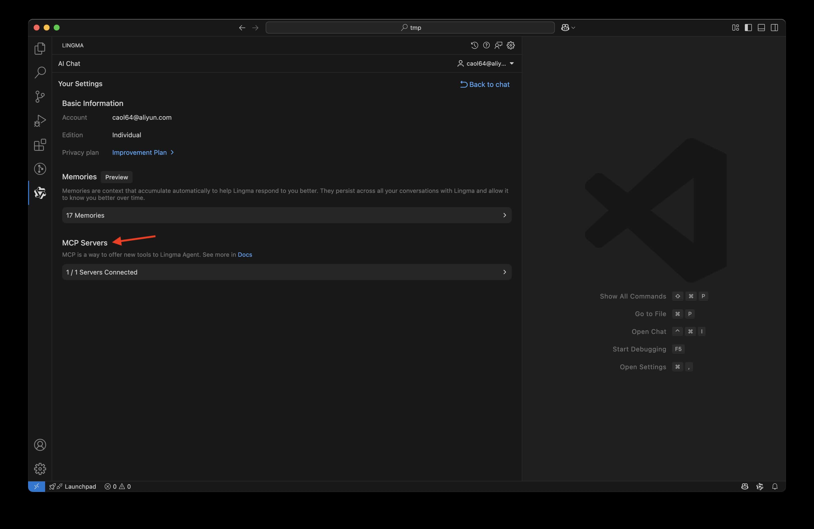Select the AI Chat tab
Image resolution: width=814 pixels, height=529 pixels.
point(69,64)
